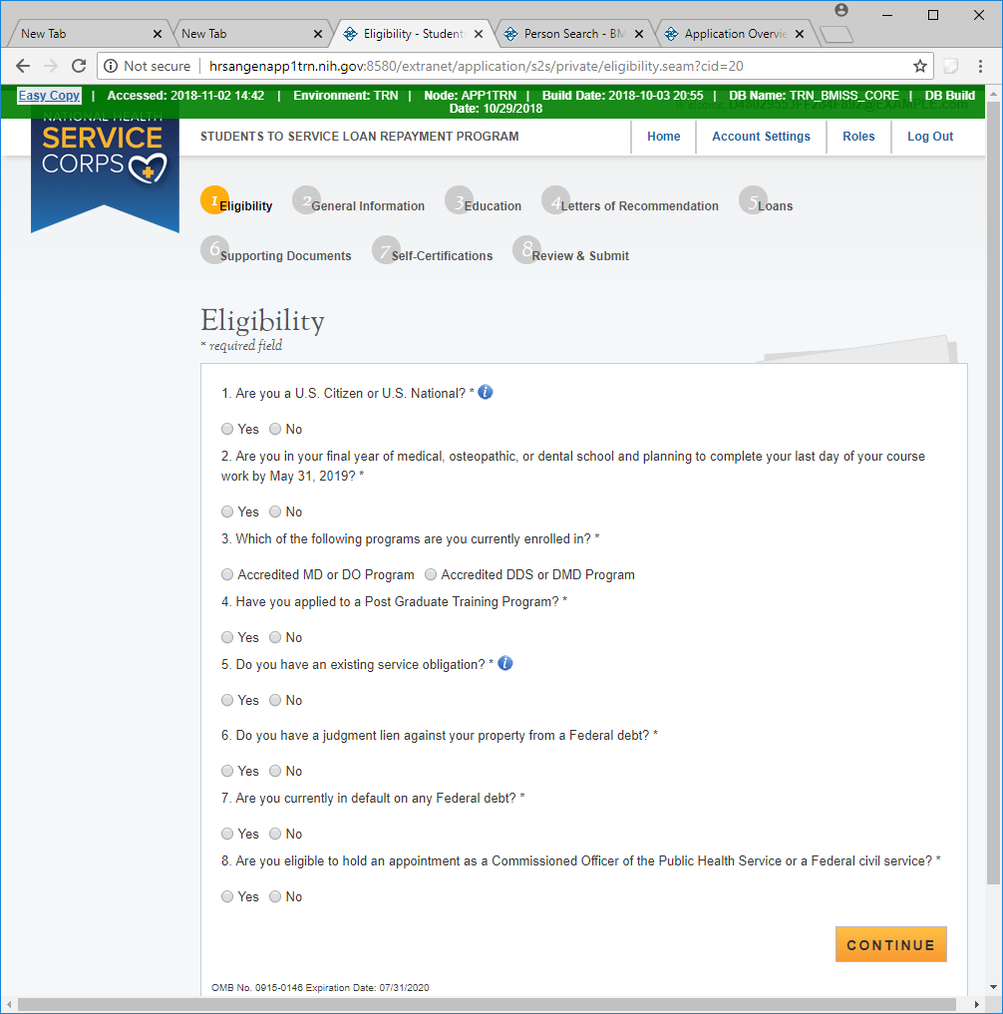The height and width of the screenshot is (1014, 1003).
Task: Close the Application Overview tab
Action: coord(800,34)
